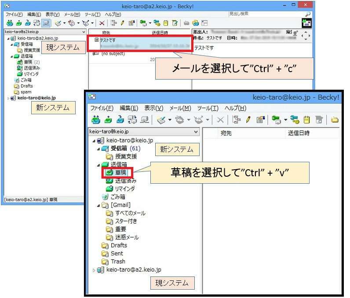Click the delete X icon in front toolbar
The height and width of the screenshot is (298, 350).
(x=220, y=120)
